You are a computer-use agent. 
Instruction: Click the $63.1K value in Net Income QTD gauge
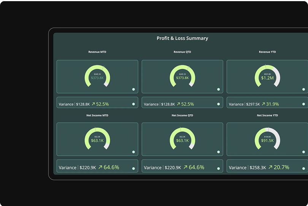182,141
